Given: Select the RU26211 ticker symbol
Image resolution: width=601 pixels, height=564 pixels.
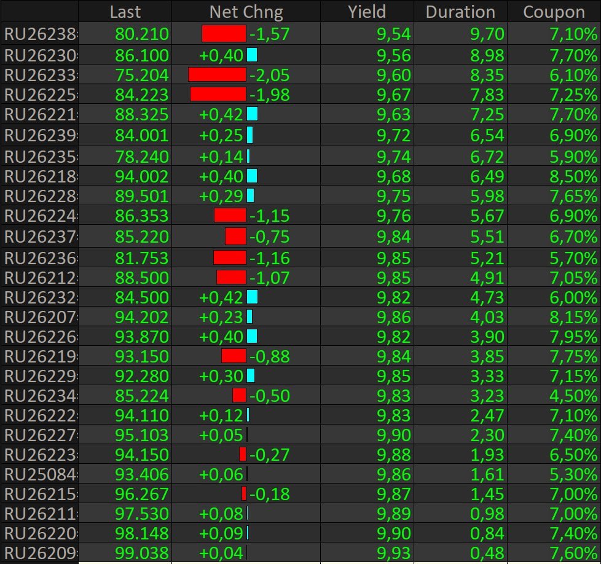Looking at the screenshot, I should [40, 514].
